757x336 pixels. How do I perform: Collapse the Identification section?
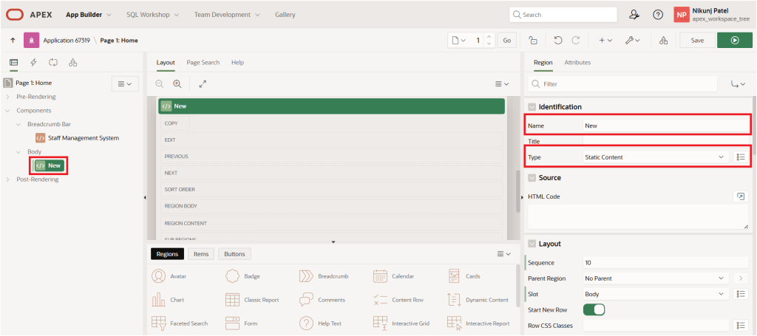pos(532,107)
